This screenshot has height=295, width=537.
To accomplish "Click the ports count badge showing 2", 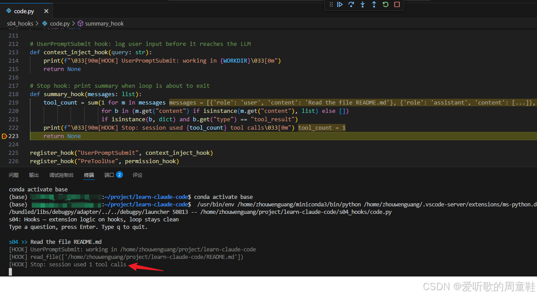I will (119, 175).
